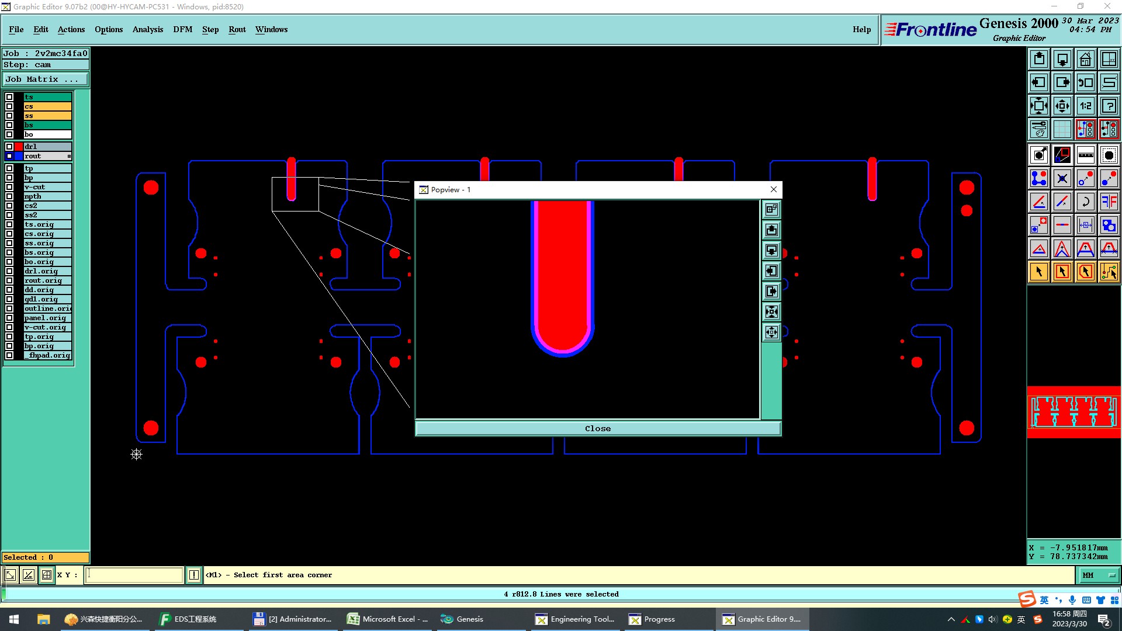Select the mirror feature tool icon
The width and height of the screenshot is (1122, 631).
(x=1109, y=202)
